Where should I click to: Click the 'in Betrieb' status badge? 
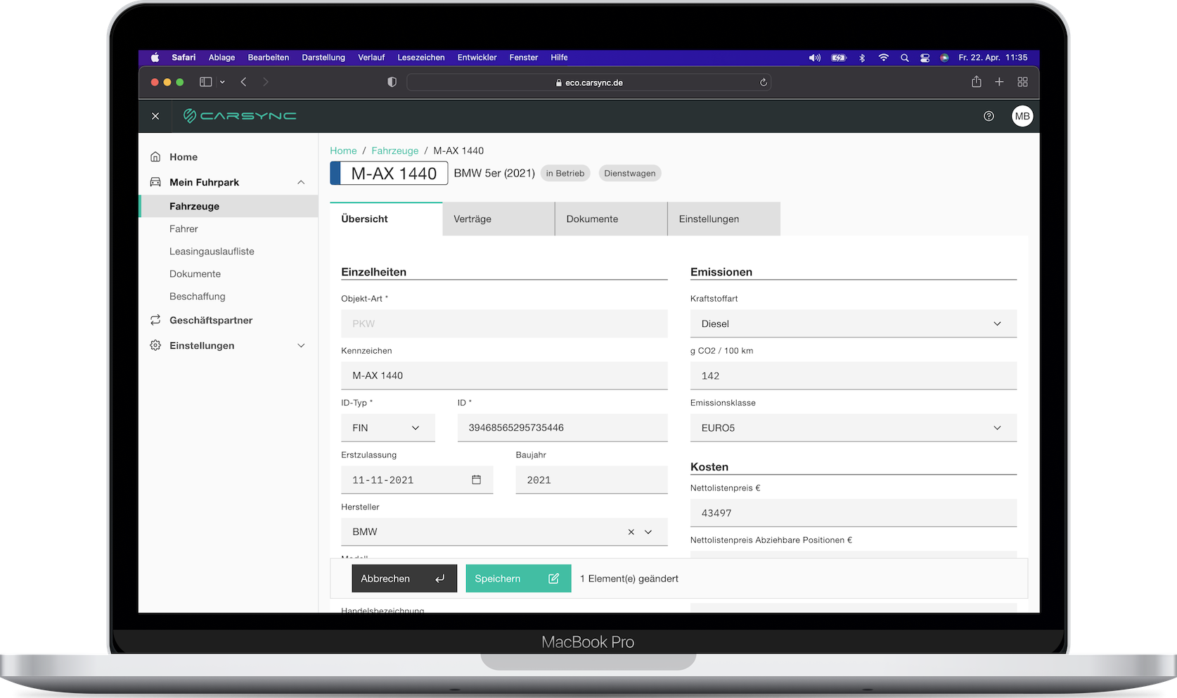coord(565,173)
